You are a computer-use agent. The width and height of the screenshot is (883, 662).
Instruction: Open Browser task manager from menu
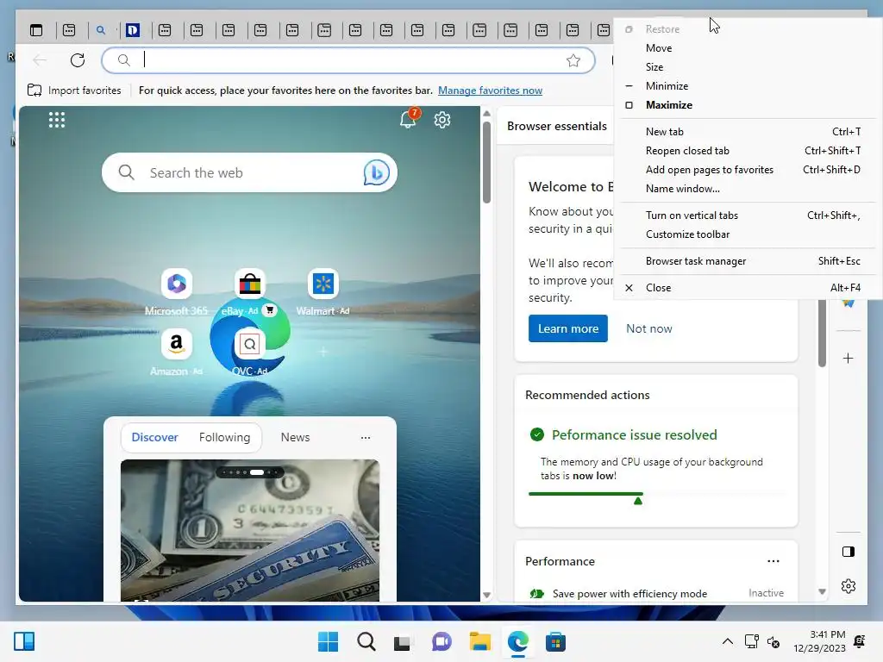748,261
